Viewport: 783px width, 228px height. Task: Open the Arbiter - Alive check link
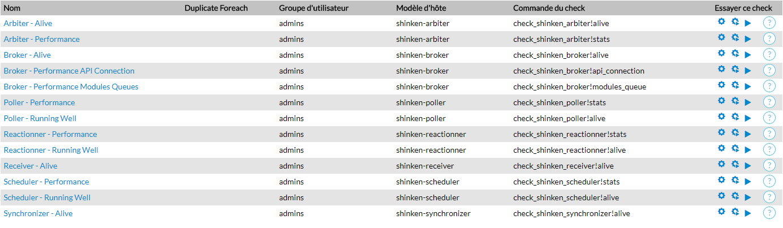click(28, 23)
